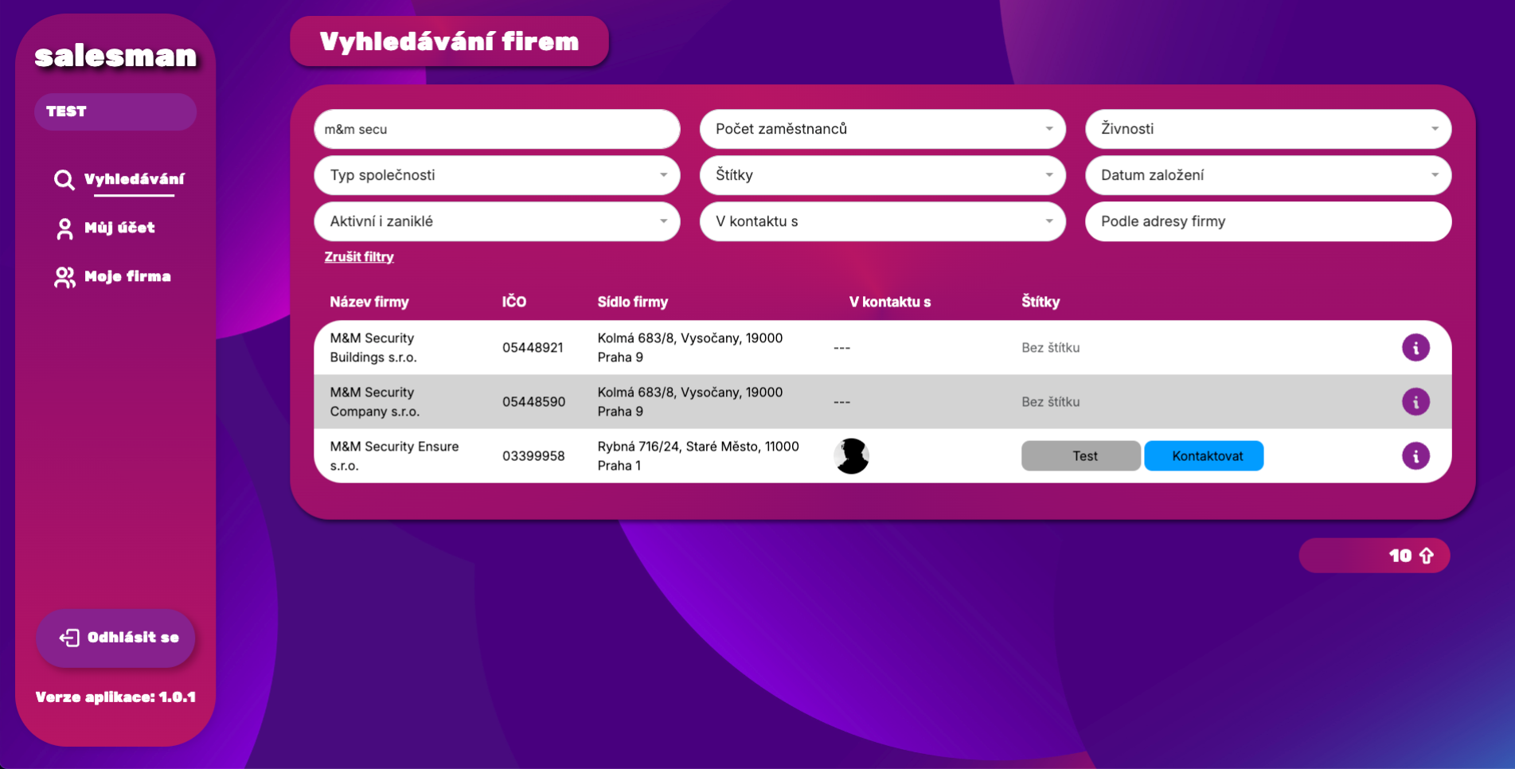Click the Zrušit filtry link
Screen dimensions: 1515x769
[359, 257]
